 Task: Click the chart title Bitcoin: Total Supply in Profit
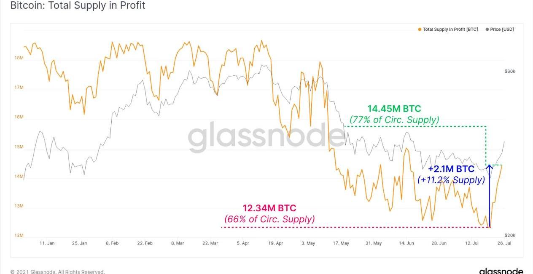click(78, 5)
